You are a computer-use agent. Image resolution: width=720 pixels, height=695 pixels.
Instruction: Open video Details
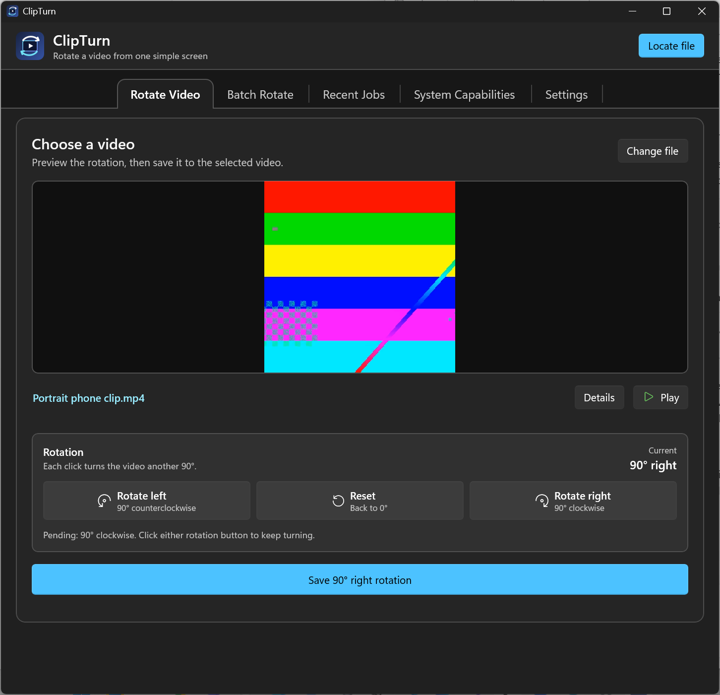599,397
